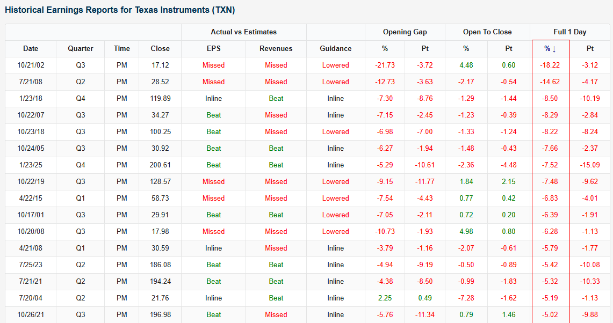Sort by Open To Close percent header
Screen dimensions: 613x323
(x=466, y=48)
